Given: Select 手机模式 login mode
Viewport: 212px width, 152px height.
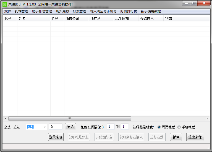Looking at the screenshot, I should point(179,127).
